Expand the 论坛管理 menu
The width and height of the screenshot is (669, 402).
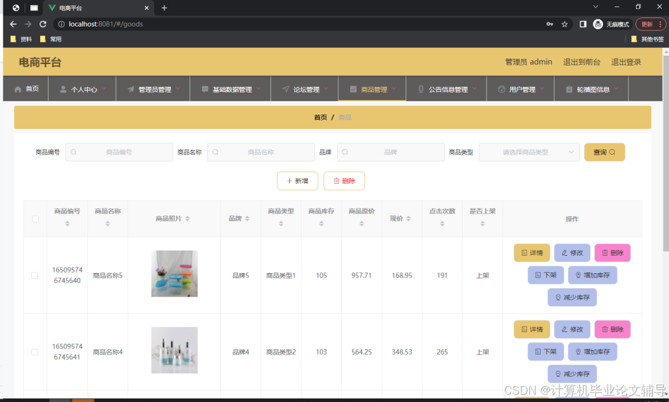pos(305,89)
